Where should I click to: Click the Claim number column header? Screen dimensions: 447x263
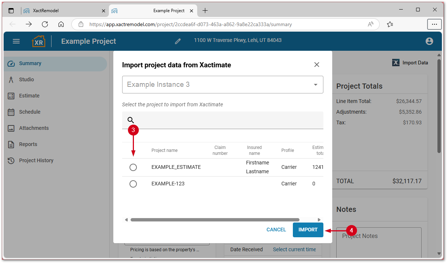[x=220, y=150]
